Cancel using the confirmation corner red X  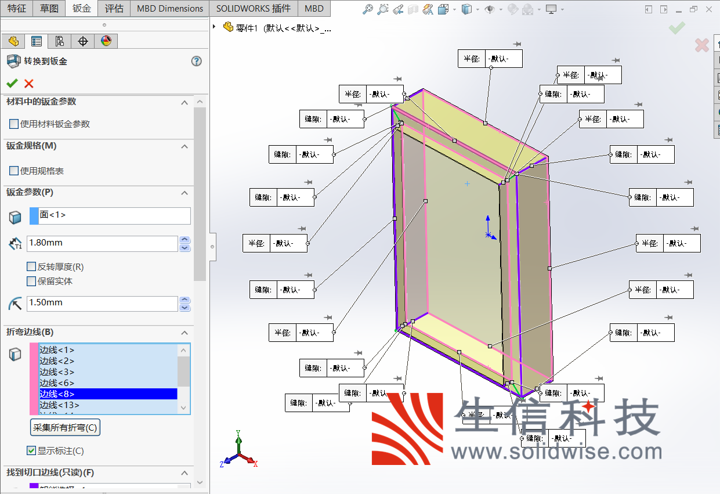point(702,45)
